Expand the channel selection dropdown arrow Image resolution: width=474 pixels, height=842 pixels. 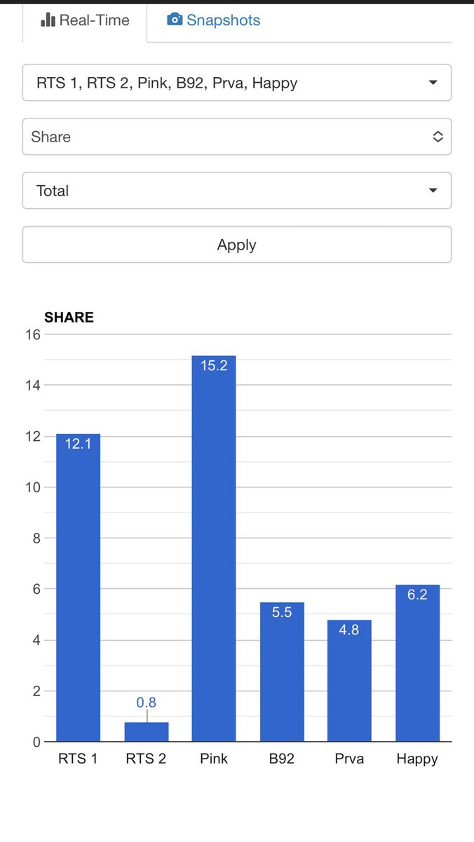point(433,83)
